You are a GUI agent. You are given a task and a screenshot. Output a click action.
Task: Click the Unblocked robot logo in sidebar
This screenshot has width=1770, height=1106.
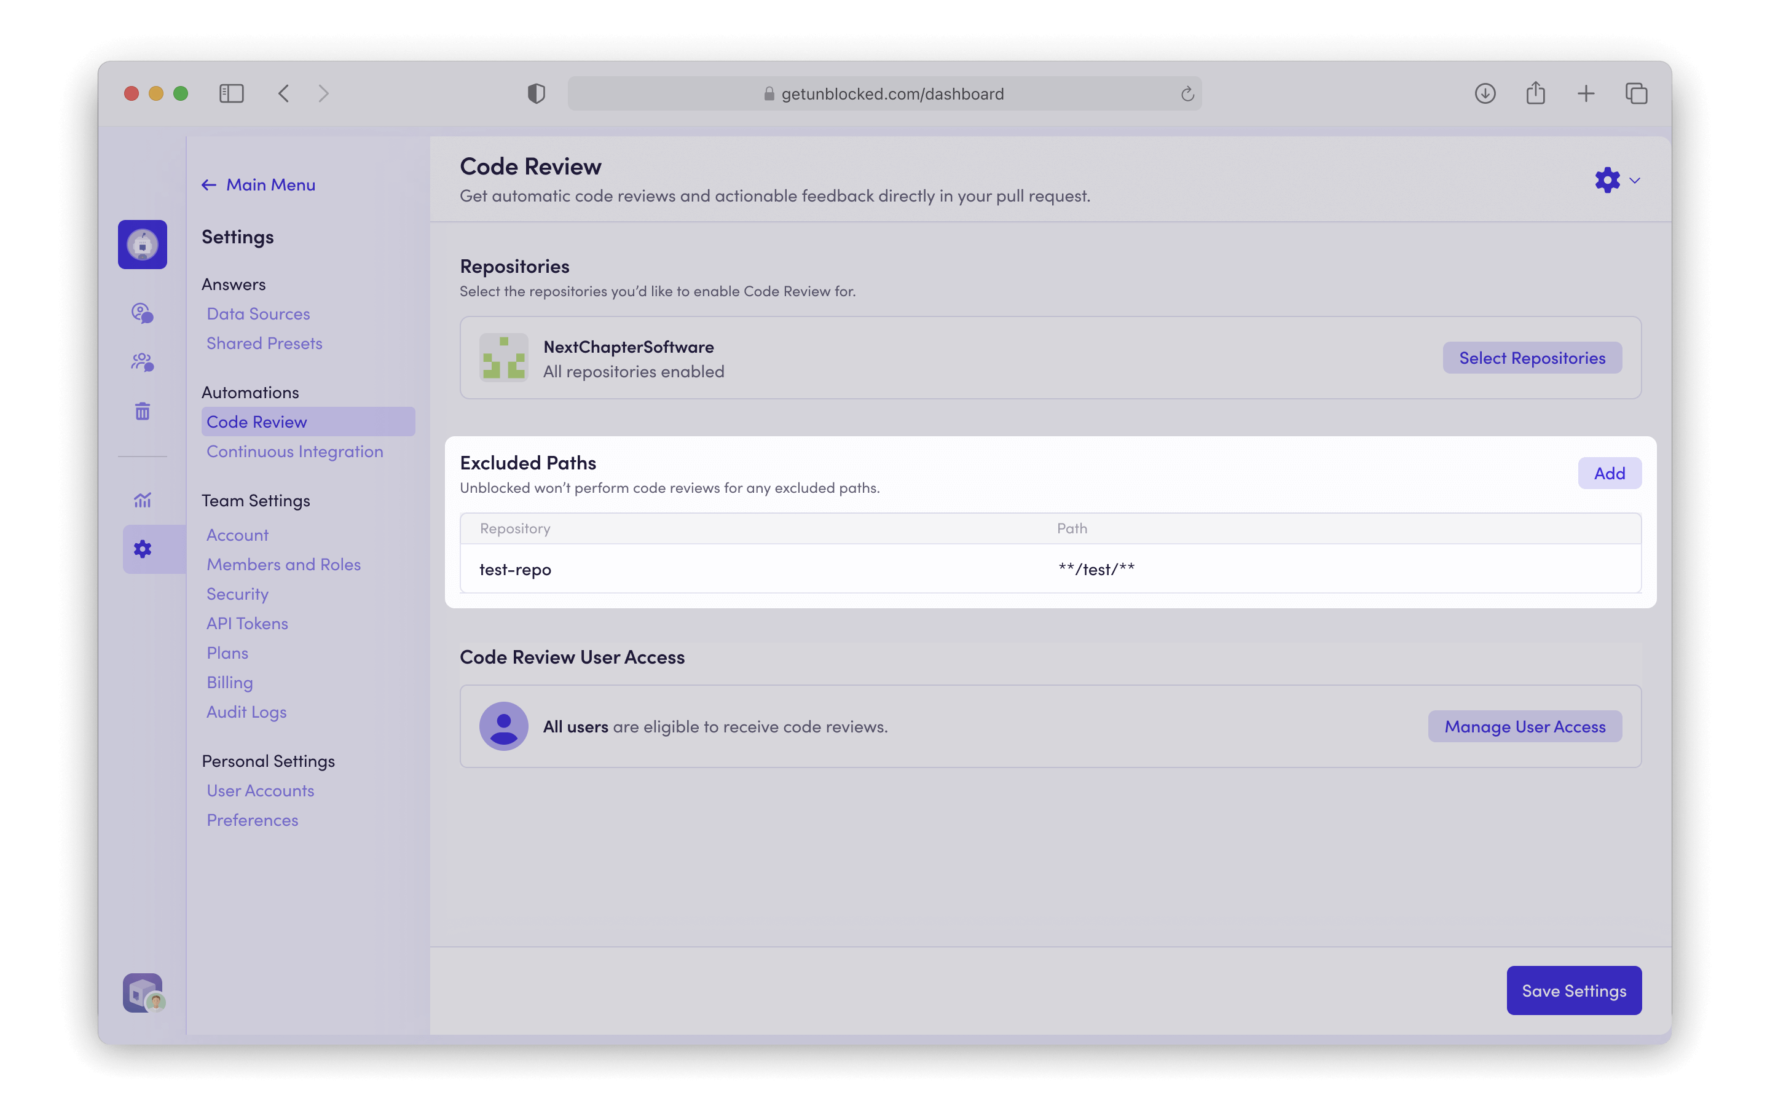tap(142, 245)
